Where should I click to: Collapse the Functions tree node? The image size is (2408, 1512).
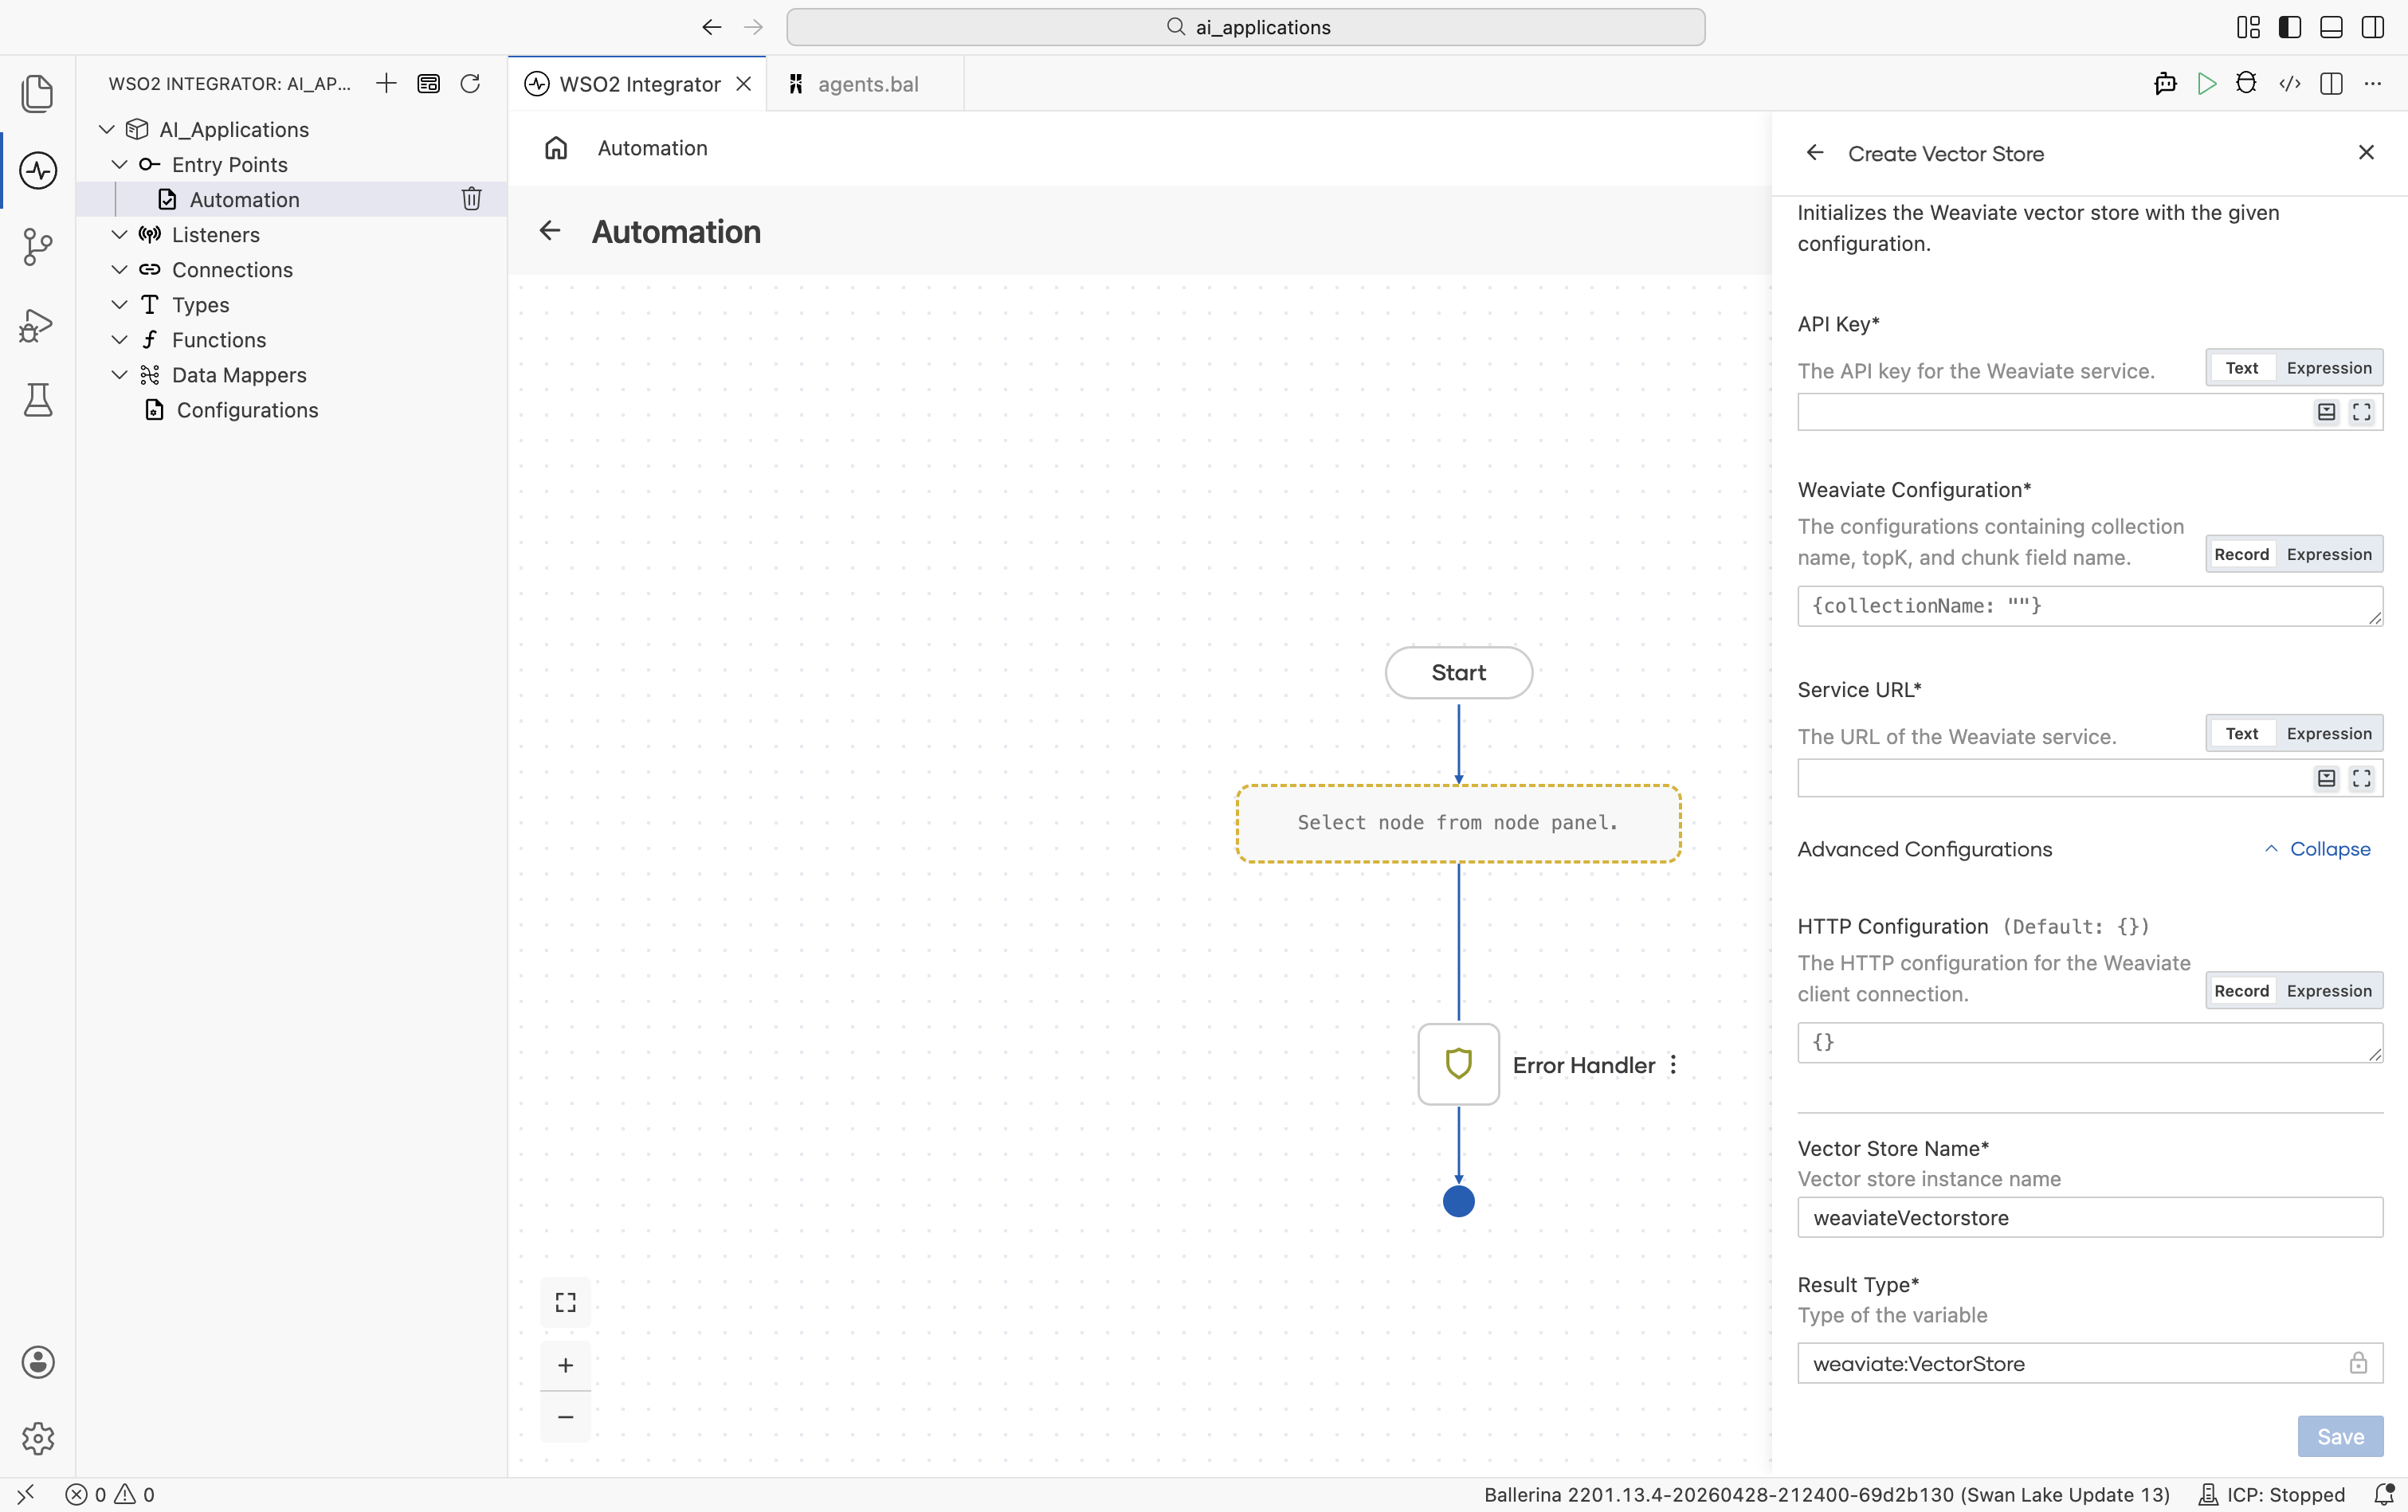(x=119, y=339)
